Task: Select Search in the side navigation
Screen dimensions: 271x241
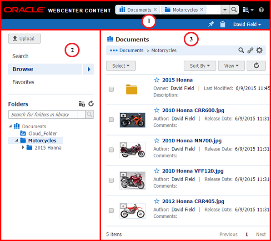Action: (20, 56)
